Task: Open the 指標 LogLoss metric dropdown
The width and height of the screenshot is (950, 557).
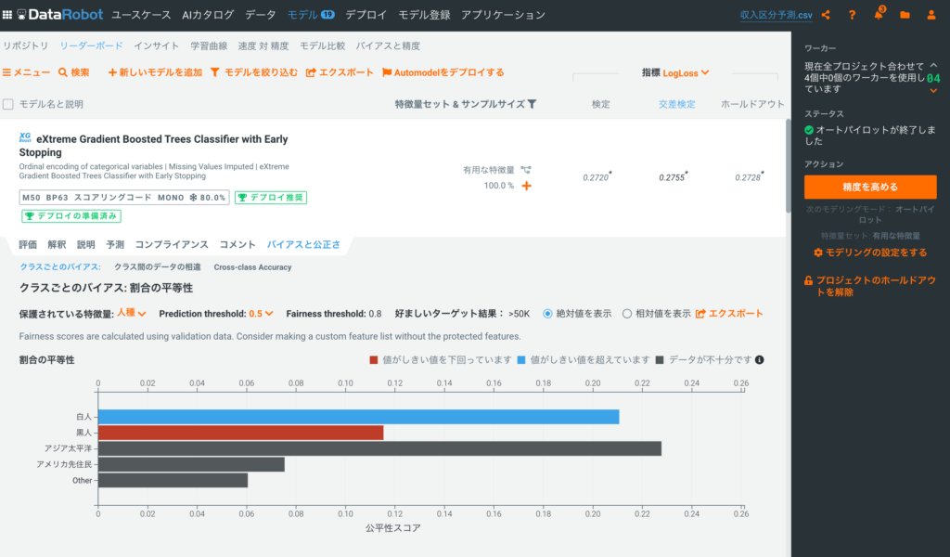Action: pyautogui.click(x=686, y=72)
